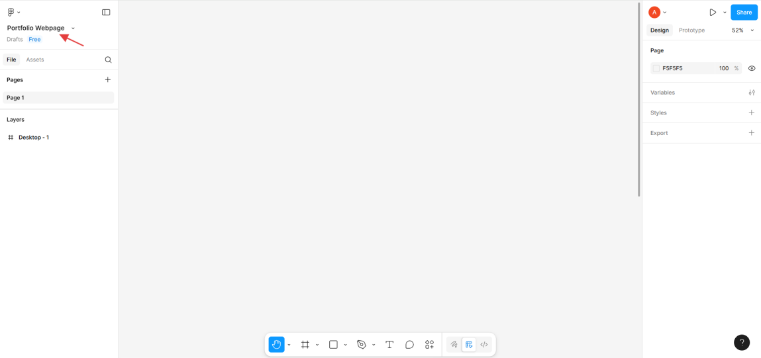Switch to Draw mode toggle
The width and height of the screenshot is (761, 358).
tap(454, 345)
